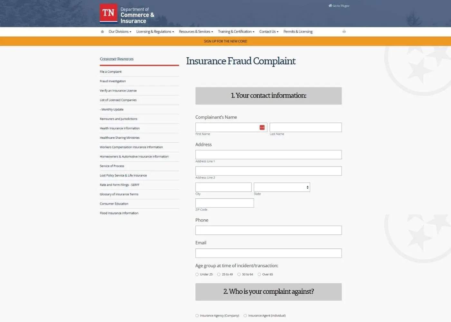
Task: Click the Address Line 2 field
Action: tap(268, 171)
